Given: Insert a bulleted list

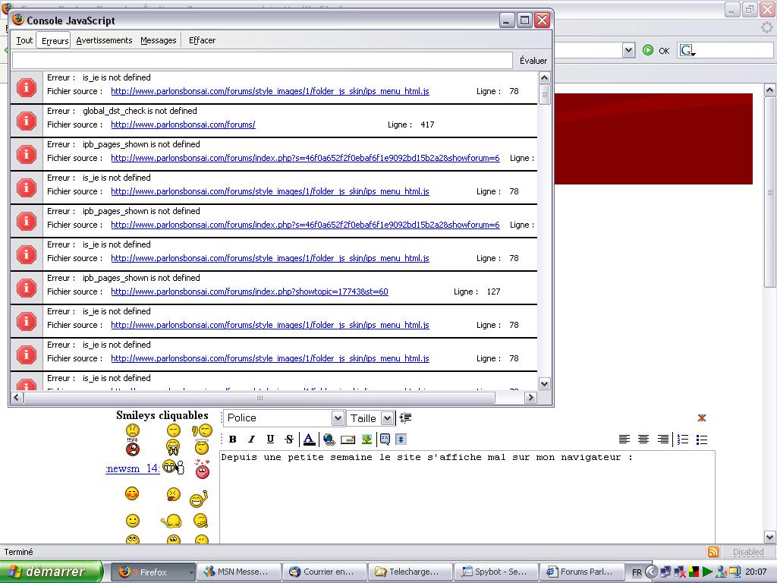Looking at the screenshot, I should tap(702, 440).
